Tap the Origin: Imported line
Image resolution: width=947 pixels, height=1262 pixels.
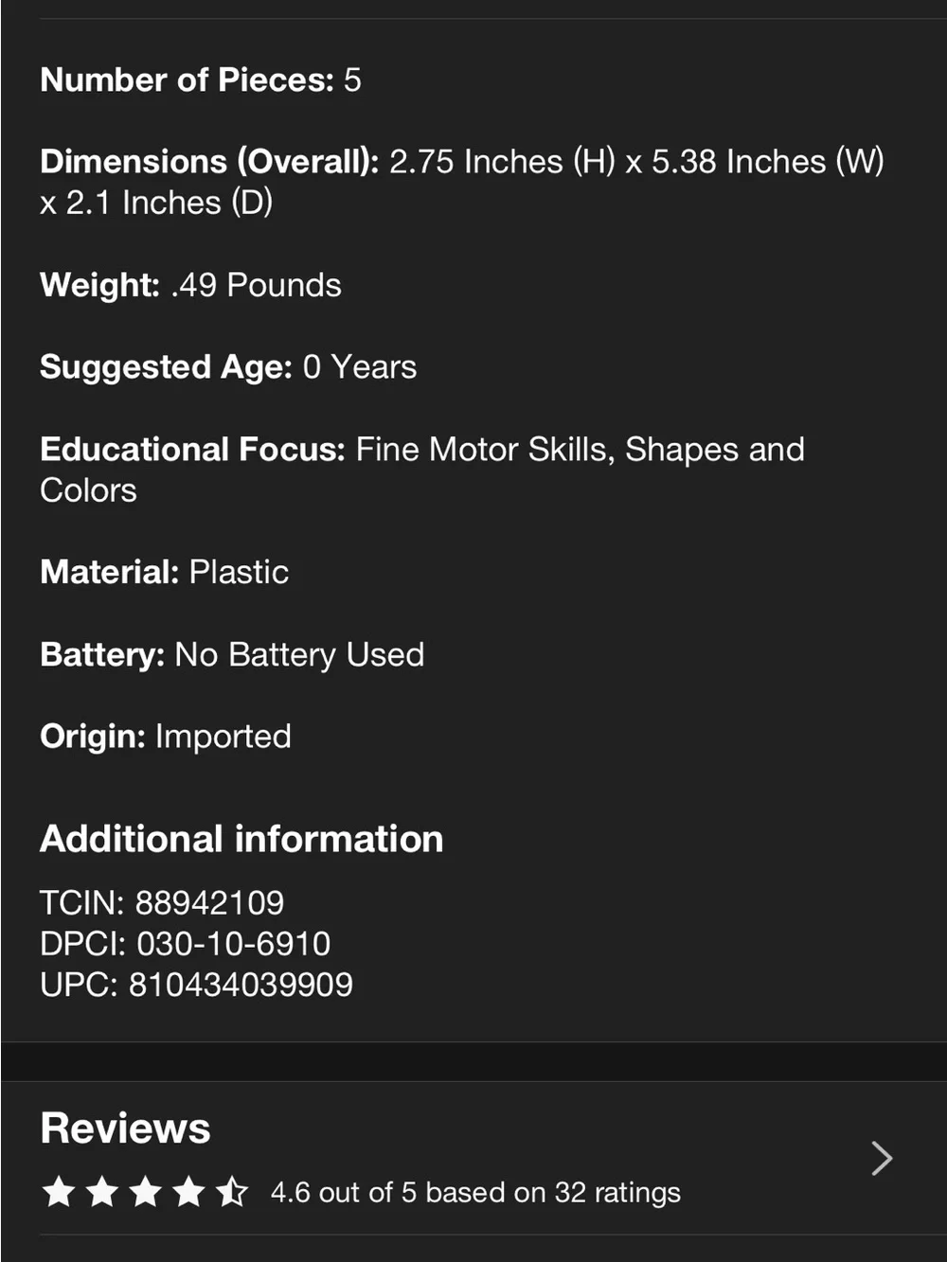pos(166,737)
